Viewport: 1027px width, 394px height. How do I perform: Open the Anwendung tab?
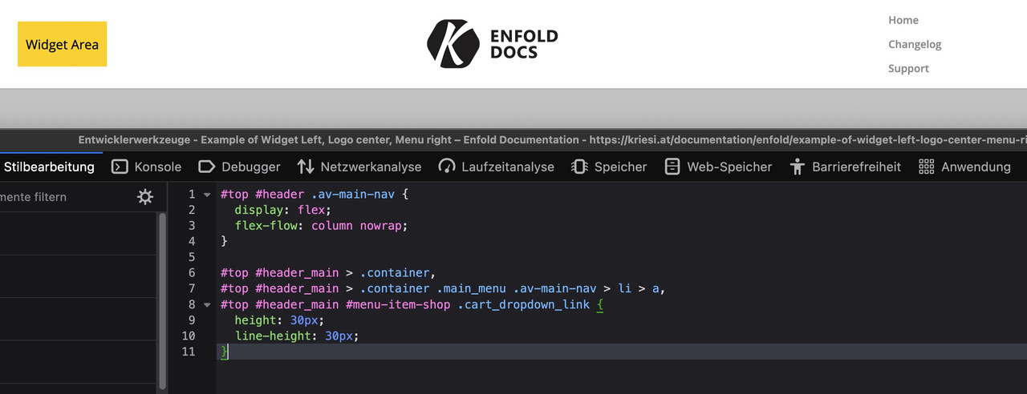tap(964, 167)
